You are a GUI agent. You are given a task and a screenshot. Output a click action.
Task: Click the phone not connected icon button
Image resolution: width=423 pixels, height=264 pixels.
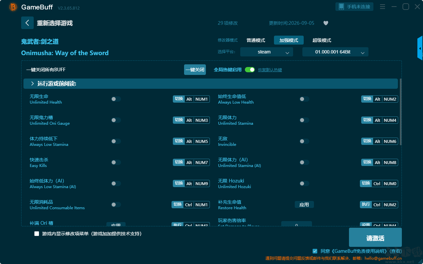[x=355, y=7]
